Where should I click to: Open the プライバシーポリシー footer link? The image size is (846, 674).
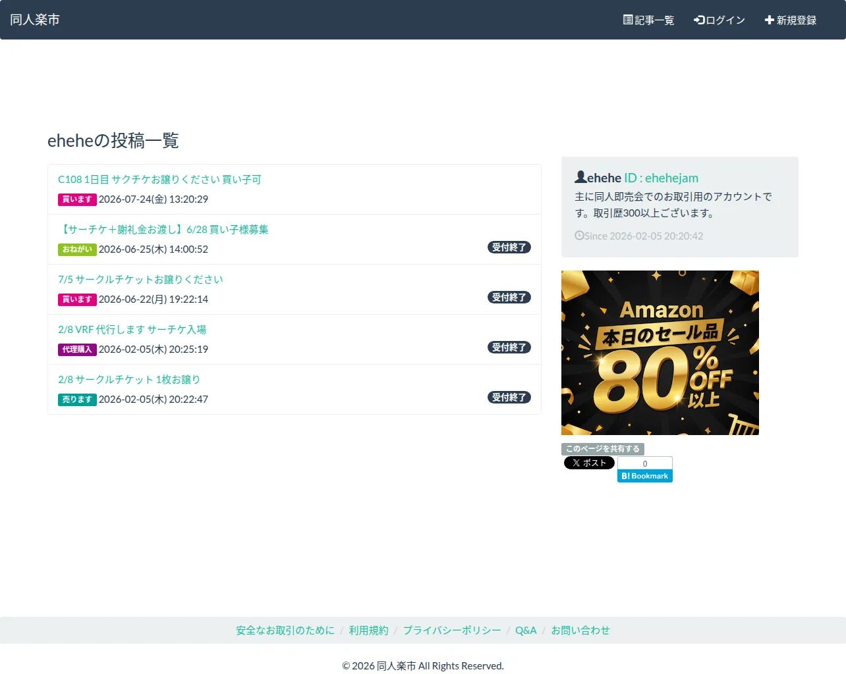pyautogui.click(x=452, y=631)
